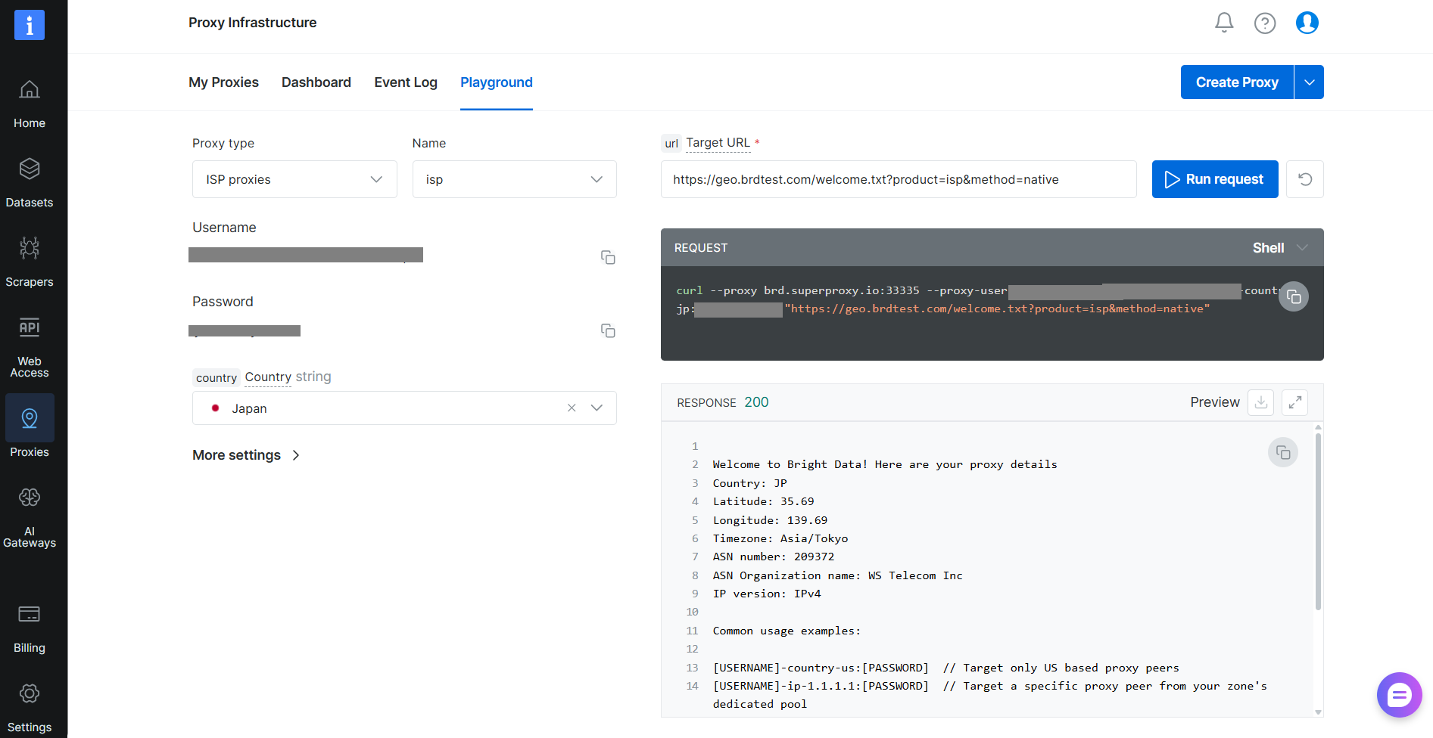Screen dimensions: 1433x738
Task: Copy the Password value
Action: coord(608,330)
